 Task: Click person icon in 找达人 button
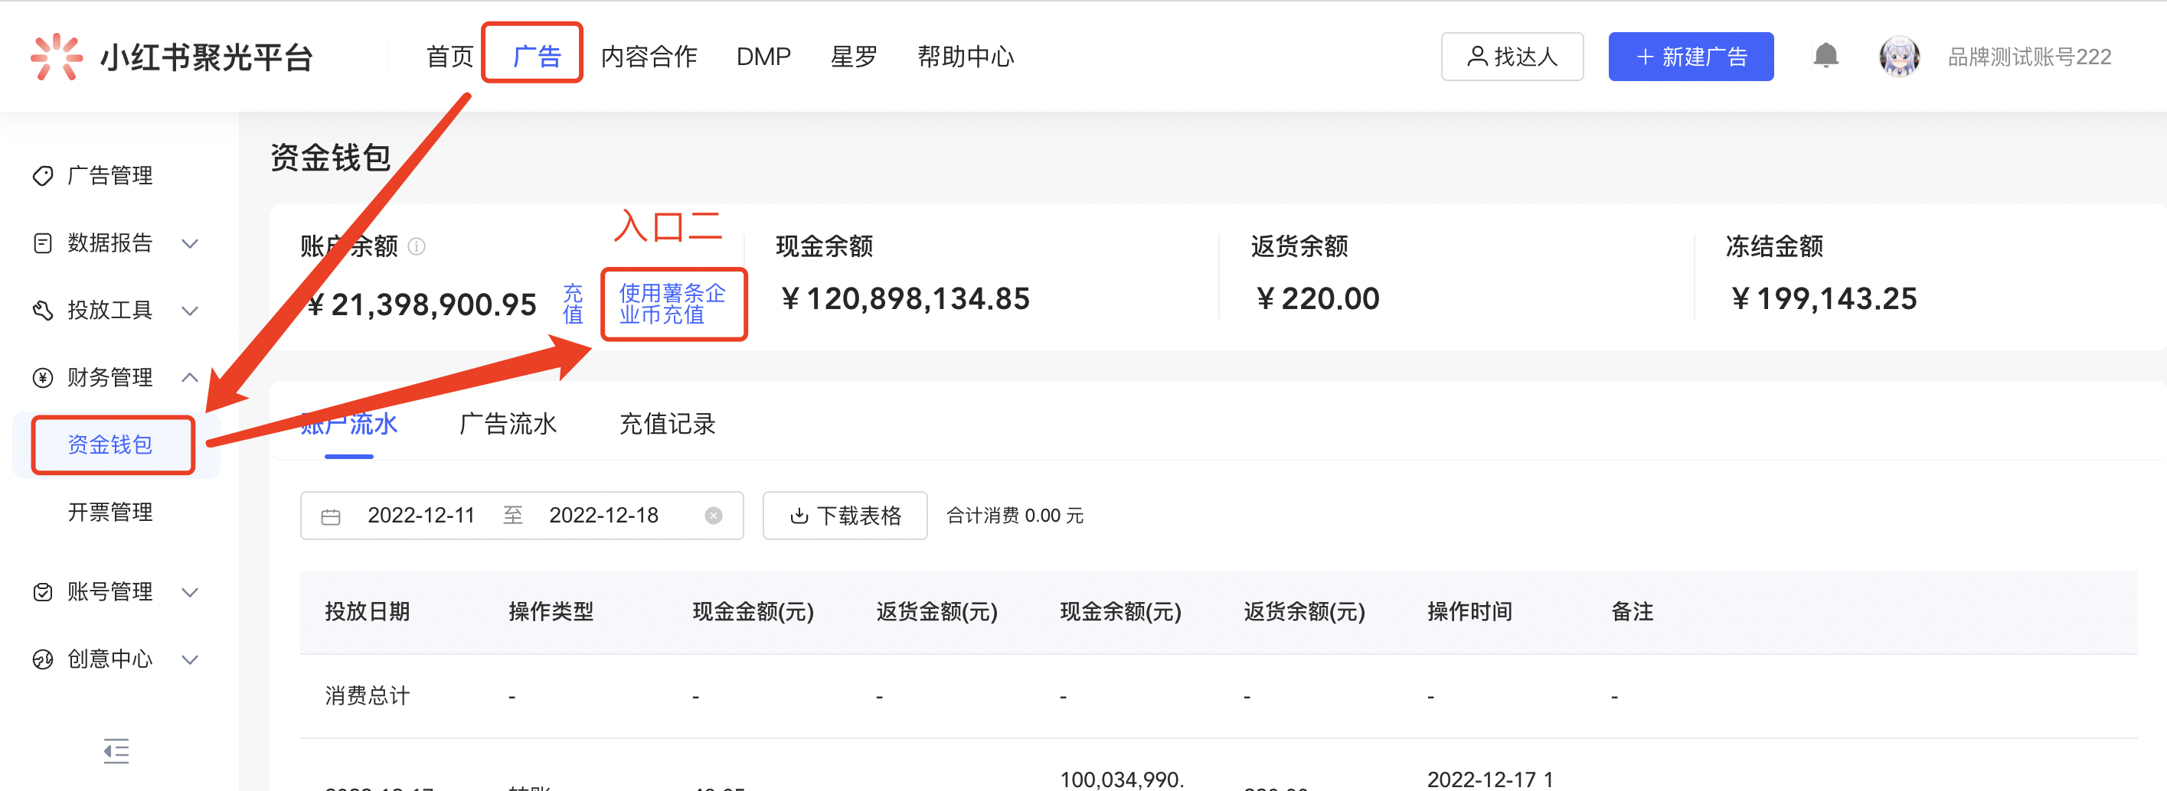click(x=1476, y=57)
